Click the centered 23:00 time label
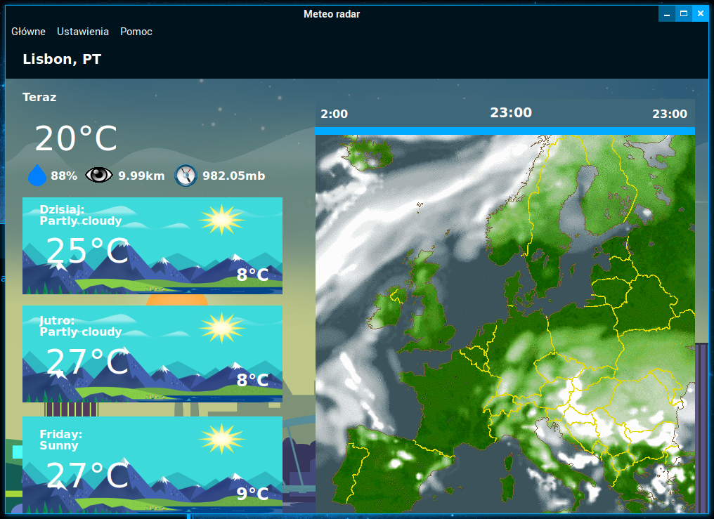Viewport: 714px width, 519px height. [x=511, y=112]
